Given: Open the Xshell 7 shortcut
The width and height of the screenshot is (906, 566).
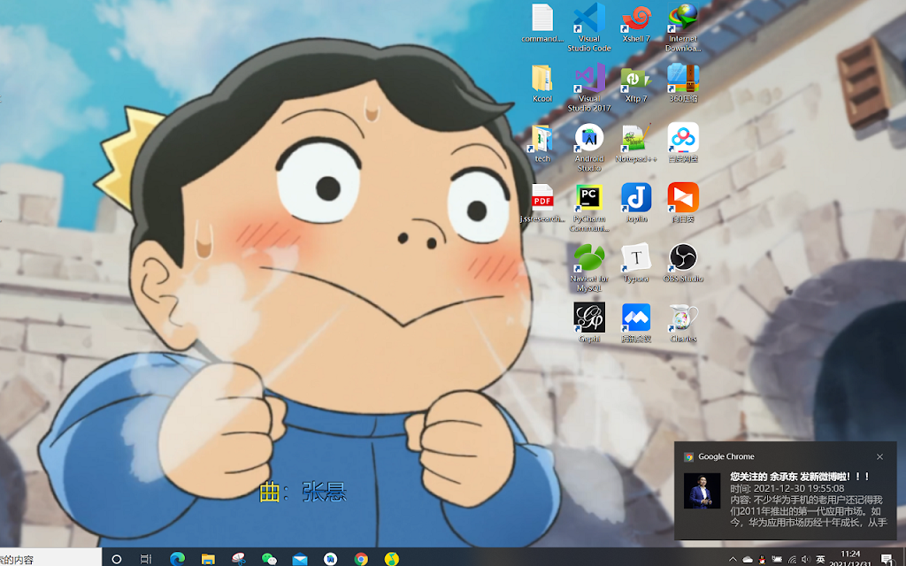Looking at the screenshot, I should click(636, 23).
